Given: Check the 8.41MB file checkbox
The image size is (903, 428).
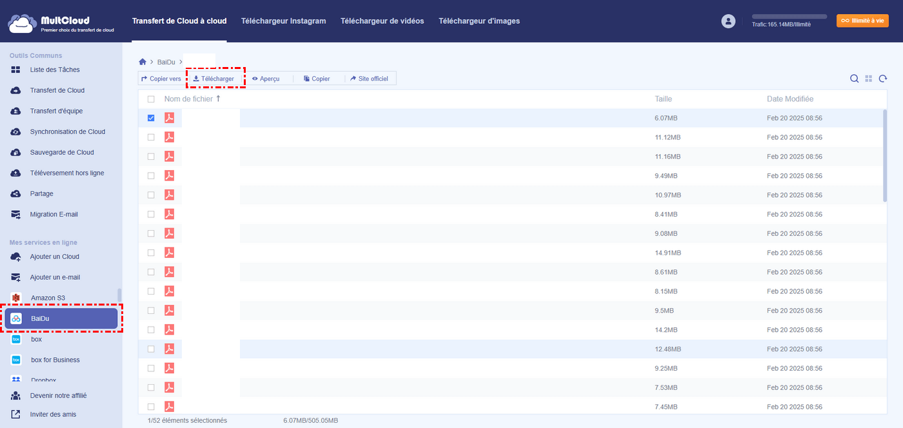Looking at the screenshot, I should (x=151, y=214).
